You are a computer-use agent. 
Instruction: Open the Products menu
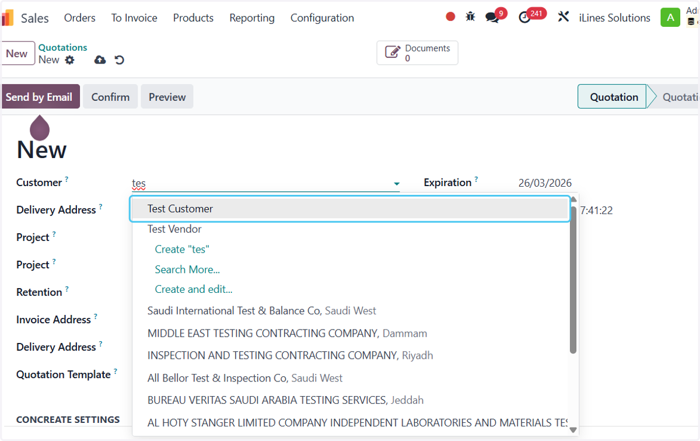193,18
